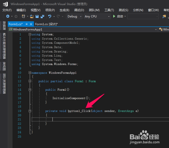The width and height of the screenshot is (169, 148).
Task: Open the Debug configuration dropdown
Action: click(74, 17)
